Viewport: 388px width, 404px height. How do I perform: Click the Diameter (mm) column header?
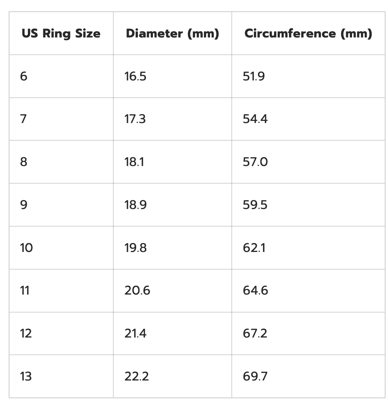point(172,33)
